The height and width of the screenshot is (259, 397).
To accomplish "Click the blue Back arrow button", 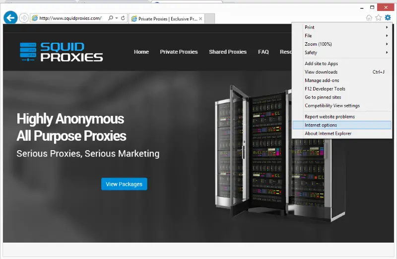I will pos(10,18).
